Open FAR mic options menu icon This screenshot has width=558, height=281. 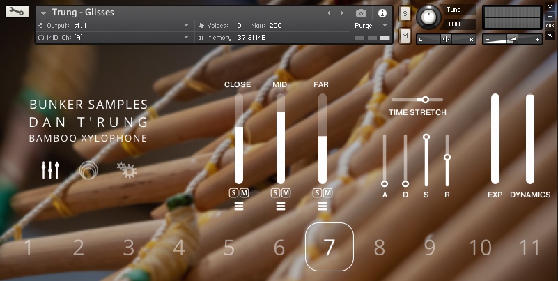coord(323,206)
